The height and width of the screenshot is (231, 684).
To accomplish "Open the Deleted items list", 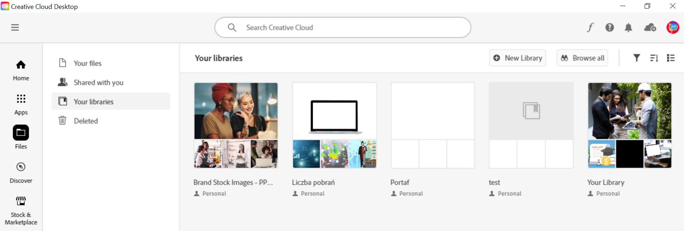I will point(111,121).
